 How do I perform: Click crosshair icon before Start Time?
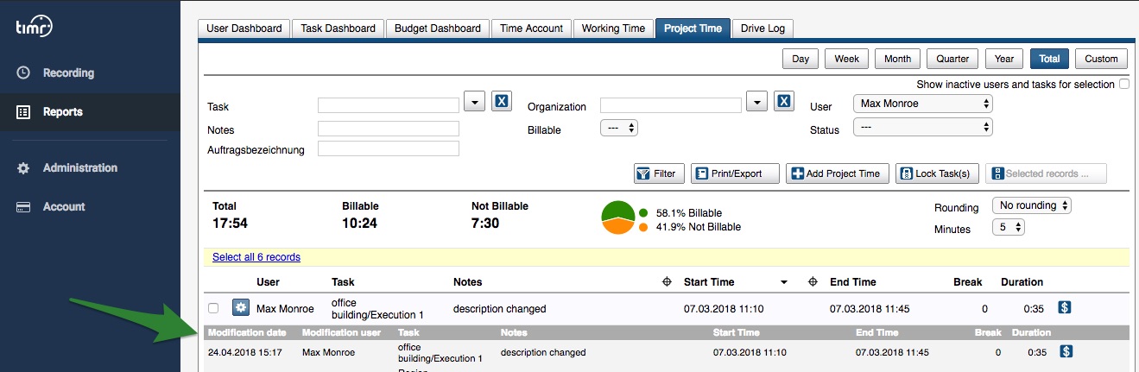click(667, 282)
